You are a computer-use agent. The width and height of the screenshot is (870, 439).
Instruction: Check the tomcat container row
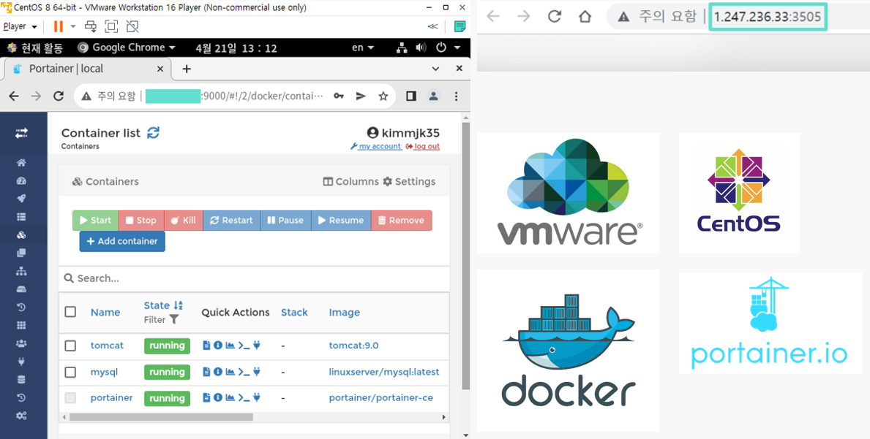tap(70, 346)
